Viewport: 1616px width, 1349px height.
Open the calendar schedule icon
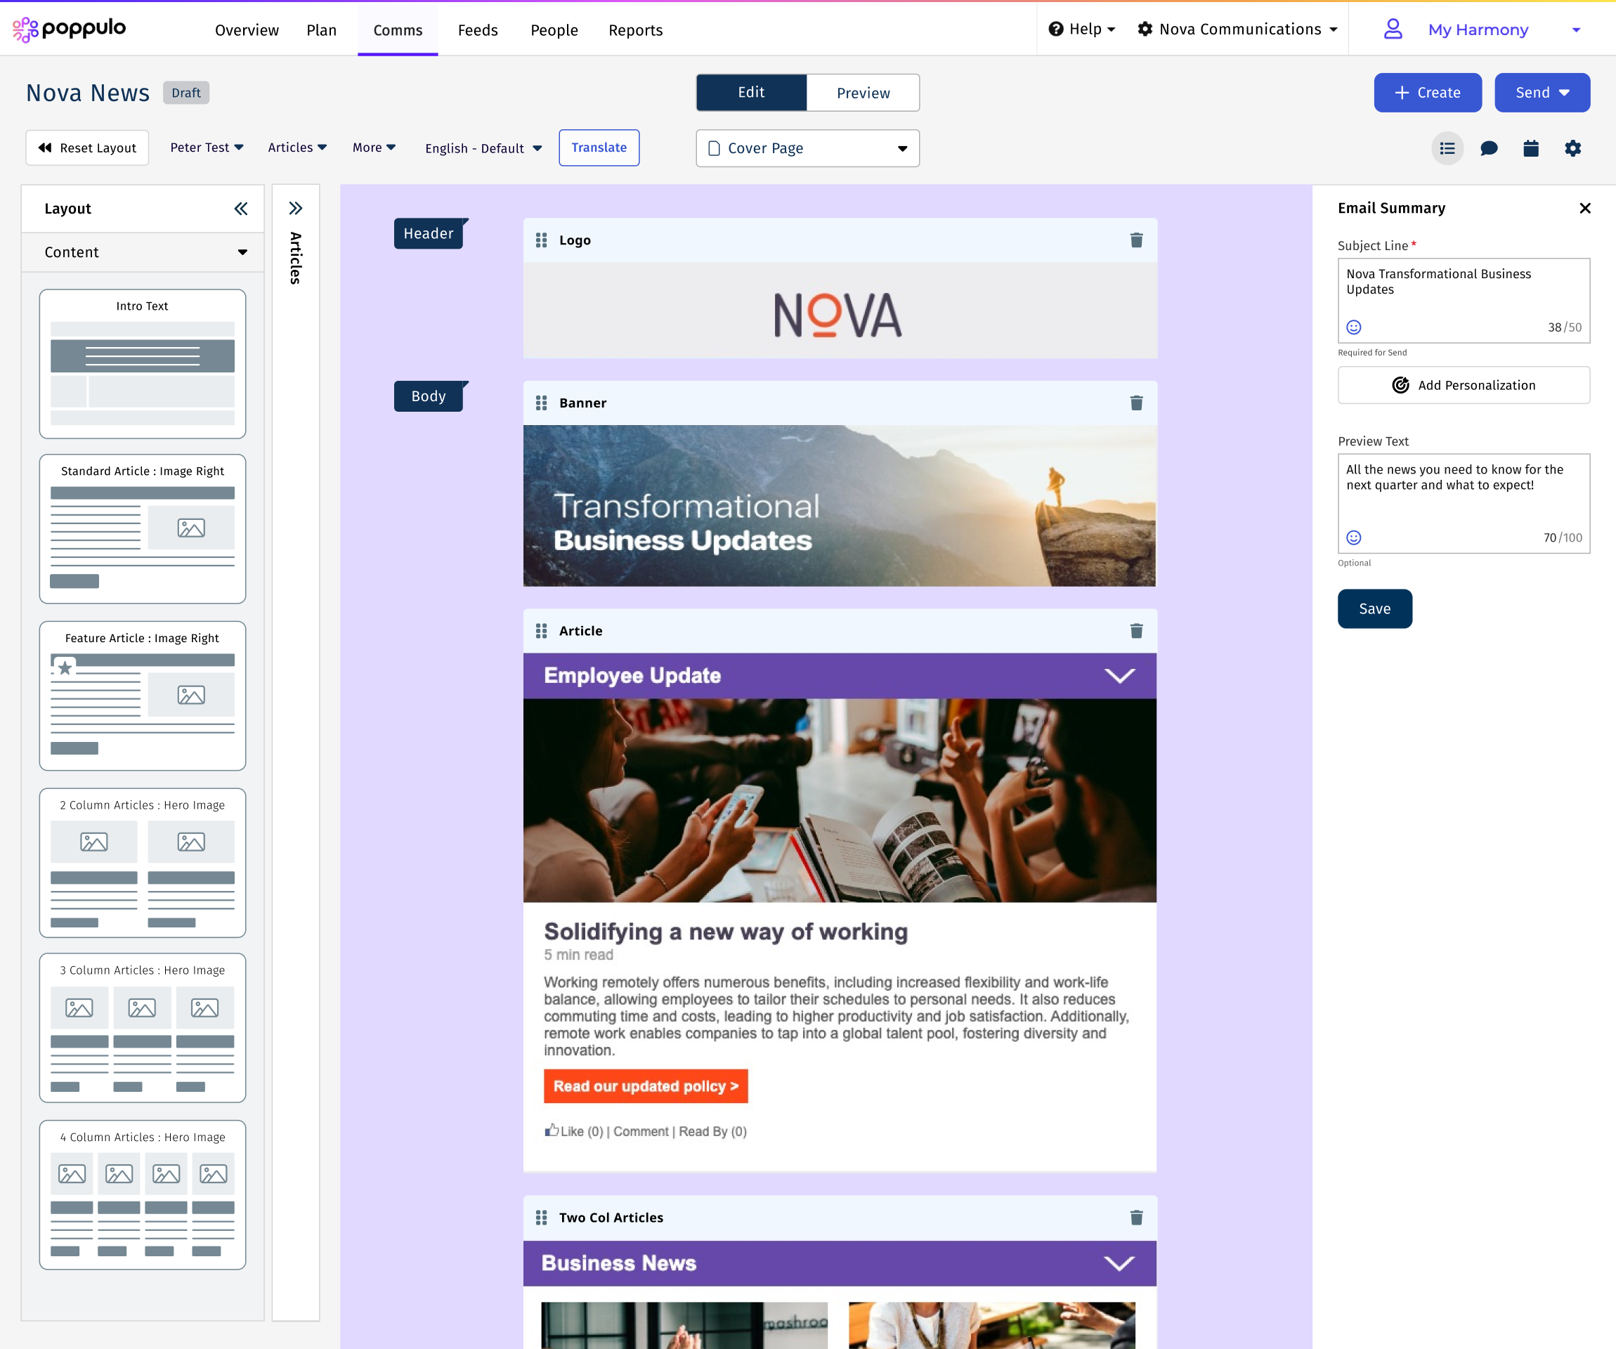(x=1530, y=148)
